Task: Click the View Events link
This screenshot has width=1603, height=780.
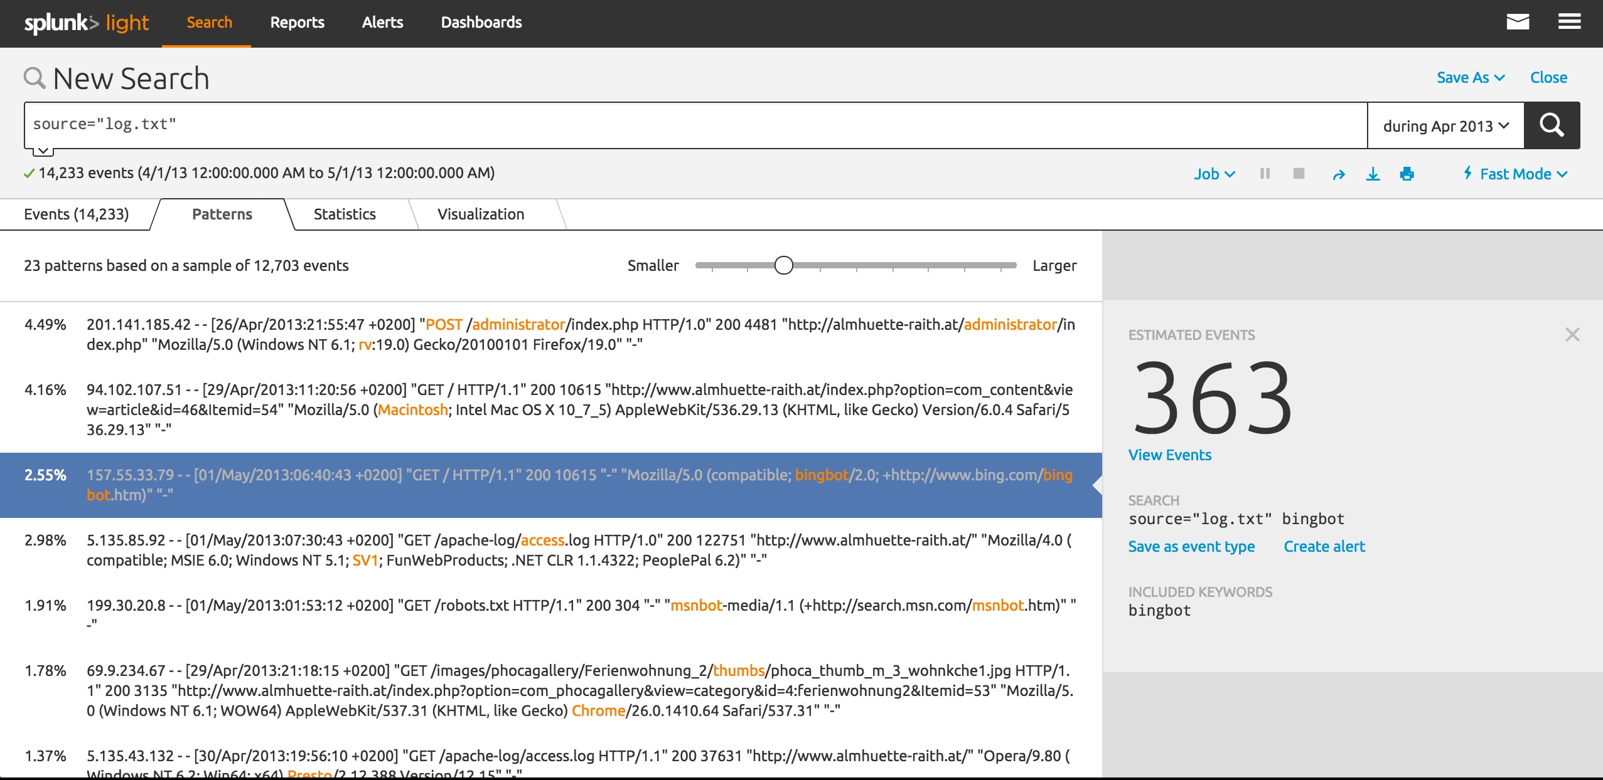Action: (x=1169, y=455)
